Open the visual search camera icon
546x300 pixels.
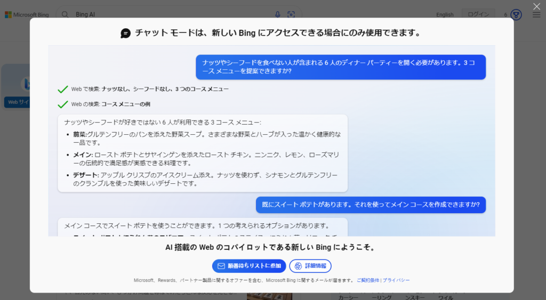[x=291, y=14]
